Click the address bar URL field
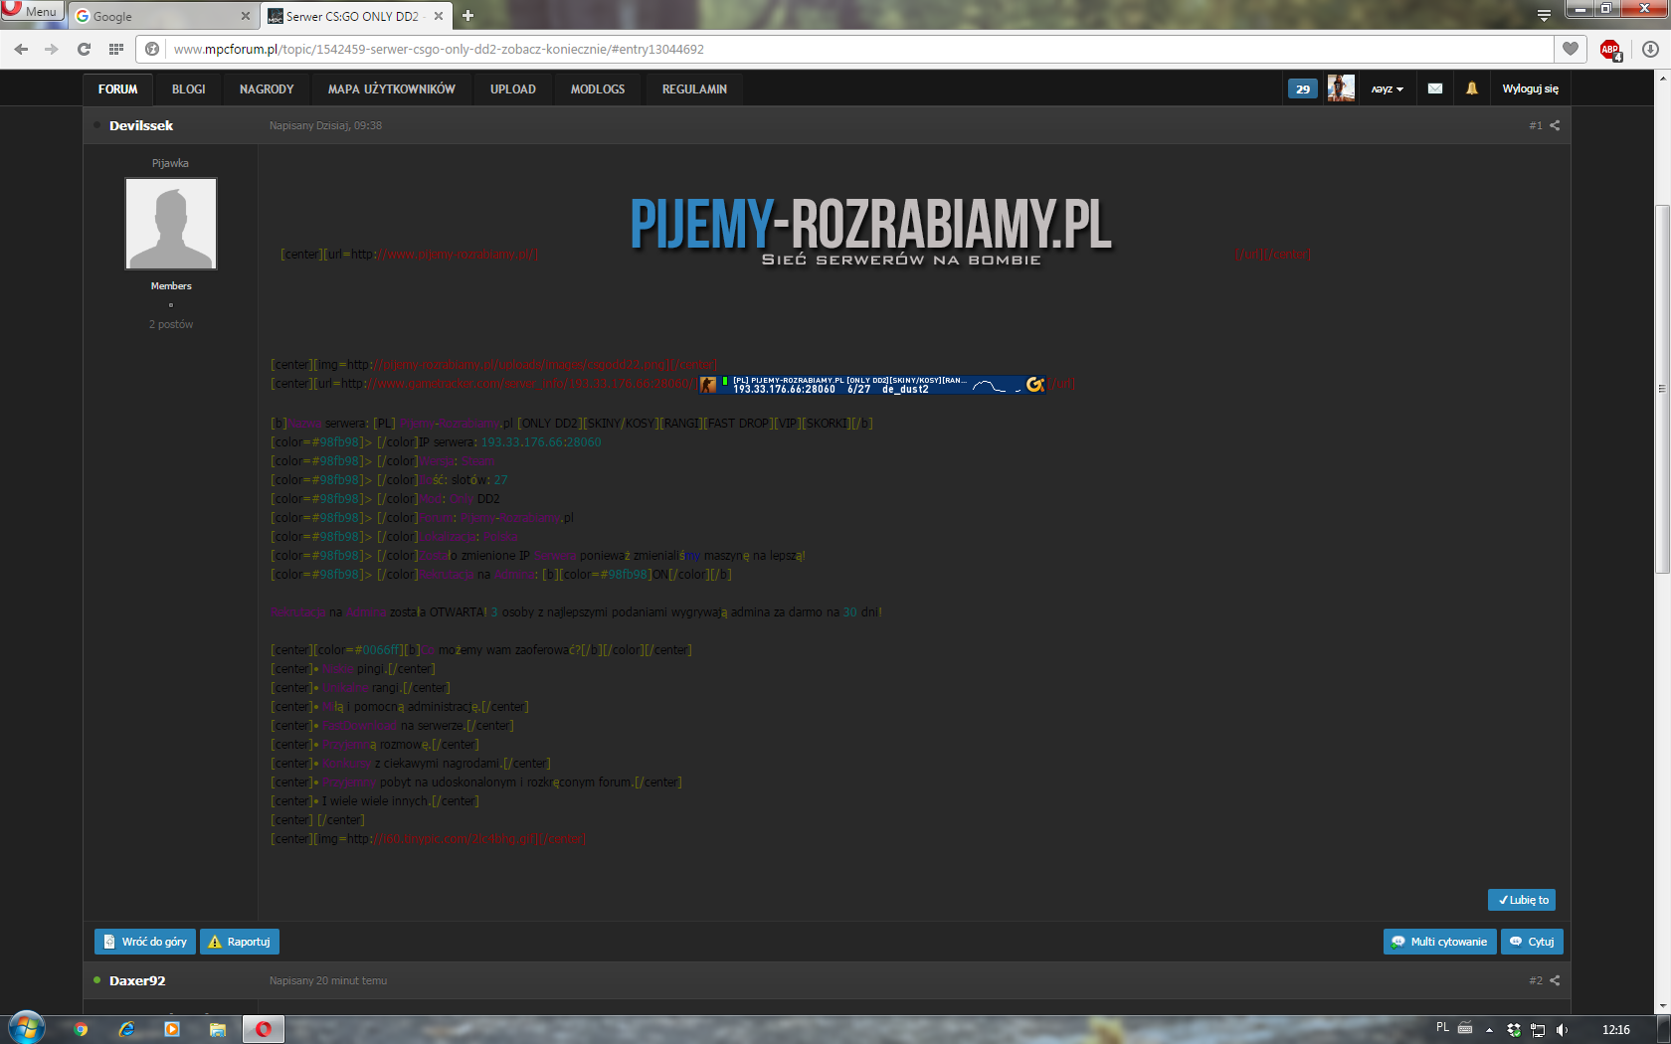The height and width of the screenshot is (1044, 1671). click(x=855, y=49)
